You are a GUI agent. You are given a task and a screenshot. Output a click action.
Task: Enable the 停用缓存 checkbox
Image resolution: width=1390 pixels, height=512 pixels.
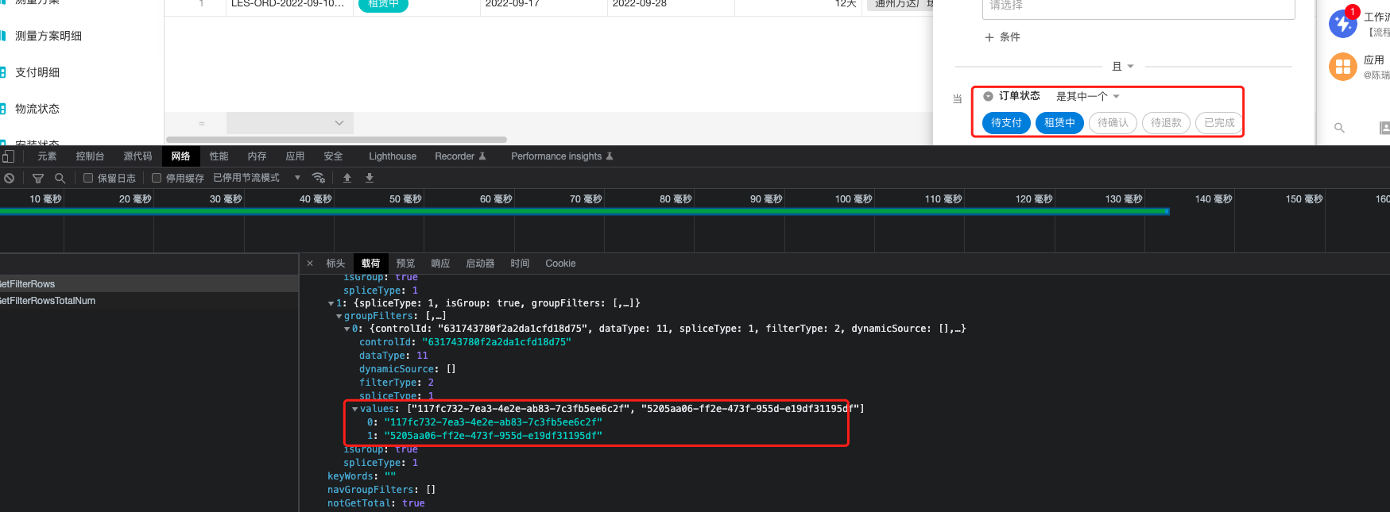tap(157, 178)
